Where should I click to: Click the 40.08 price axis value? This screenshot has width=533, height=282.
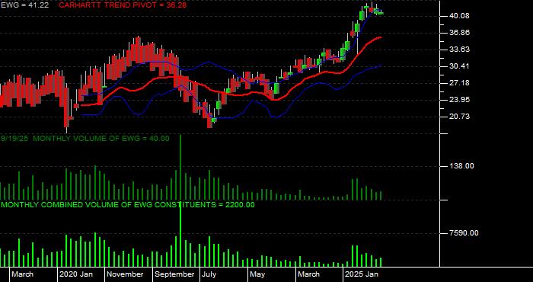460,16
